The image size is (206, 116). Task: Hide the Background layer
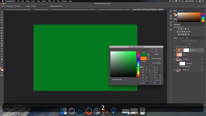tap(174, 70)
